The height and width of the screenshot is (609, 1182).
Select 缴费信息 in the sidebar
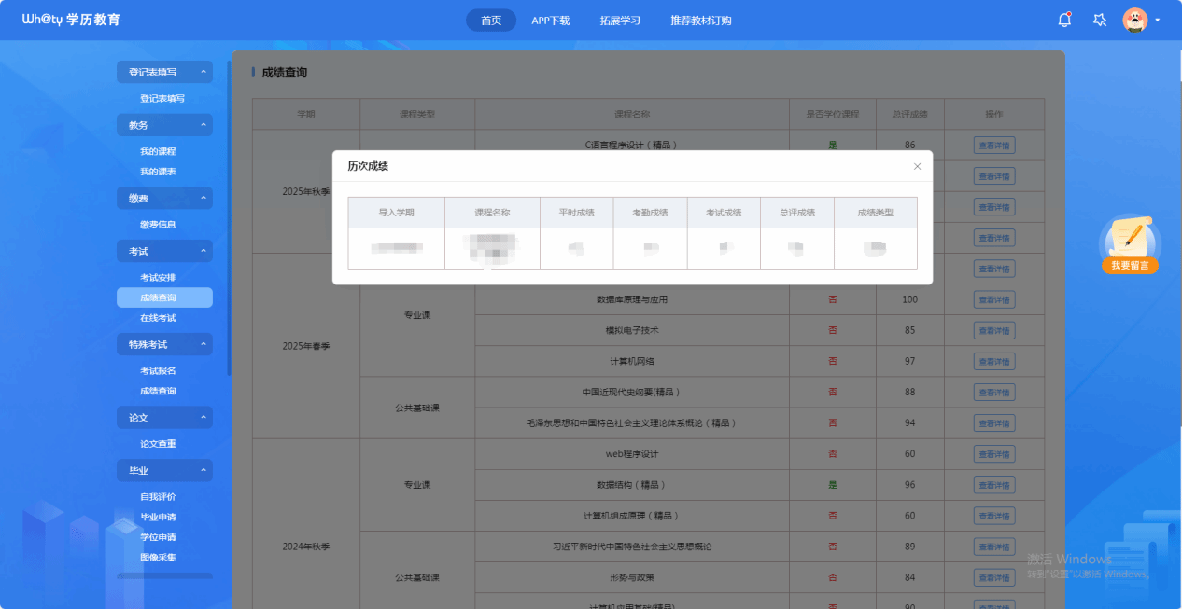click(x=158, y=225)
